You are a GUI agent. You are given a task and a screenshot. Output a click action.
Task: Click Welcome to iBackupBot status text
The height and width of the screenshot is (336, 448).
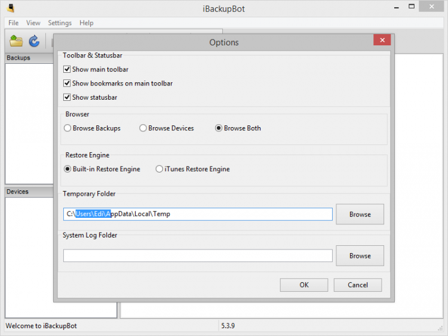pos(41,326)
